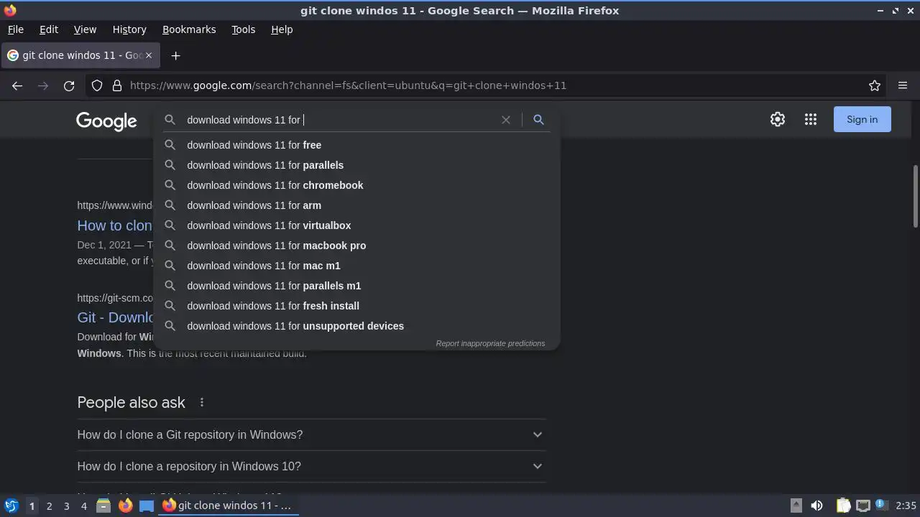Choose suggestion 'download windows 11 for unsupported devices'
Viewport: 920px width, 517px height.
click(x=356, y=326)
